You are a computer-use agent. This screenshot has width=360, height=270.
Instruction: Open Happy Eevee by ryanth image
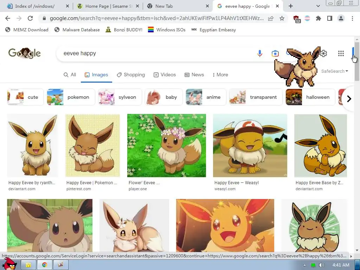coord(32,146)
